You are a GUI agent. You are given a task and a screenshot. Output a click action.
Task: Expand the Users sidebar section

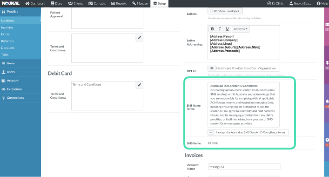coord(20,72)
